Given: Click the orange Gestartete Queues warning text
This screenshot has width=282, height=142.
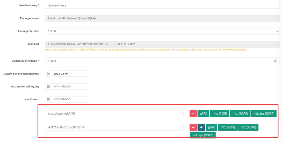Looking at the screenshot, I should 146,50.
